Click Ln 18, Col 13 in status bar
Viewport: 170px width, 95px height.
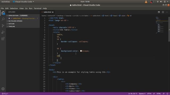(x=133, y=94)
